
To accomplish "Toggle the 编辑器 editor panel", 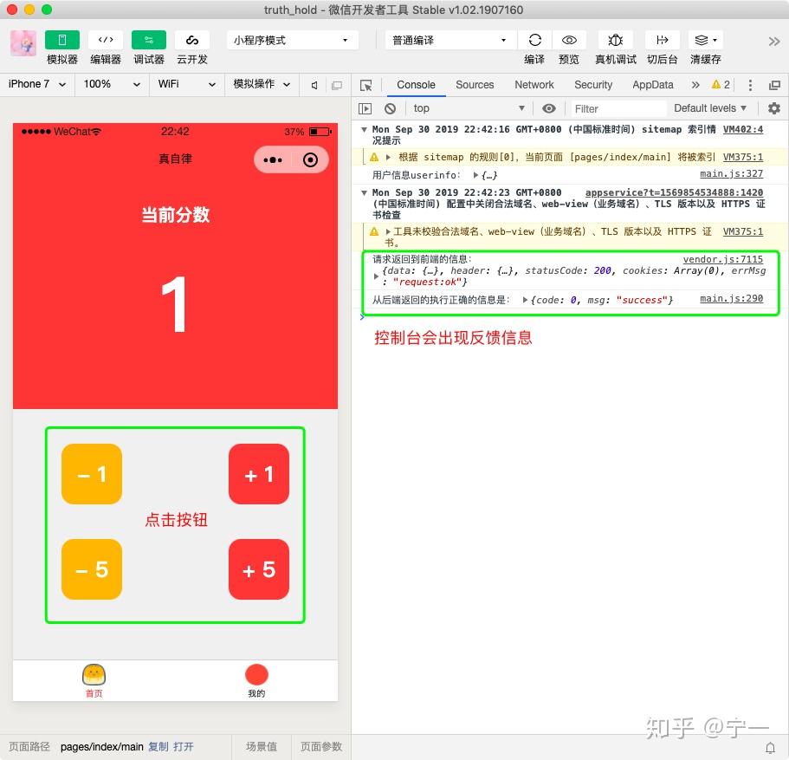I will [x=105, y=39].
